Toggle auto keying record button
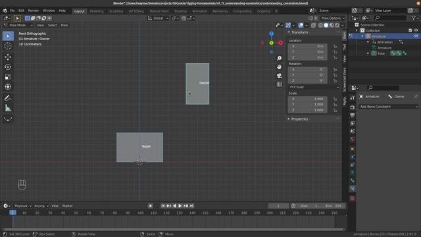 point(151,206)
